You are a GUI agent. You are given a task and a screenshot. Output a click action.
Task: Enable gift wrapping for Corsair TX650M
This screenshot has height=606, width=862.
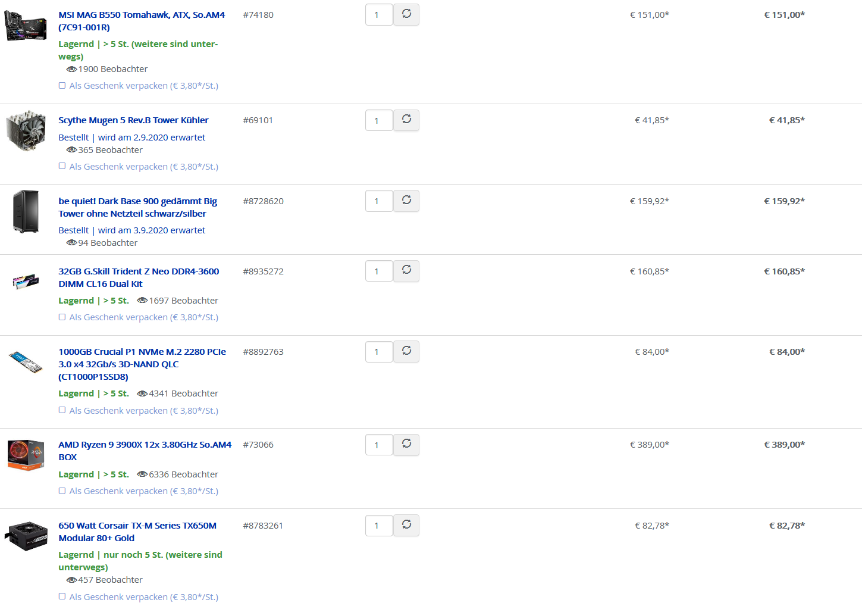[x=62, y=597]
